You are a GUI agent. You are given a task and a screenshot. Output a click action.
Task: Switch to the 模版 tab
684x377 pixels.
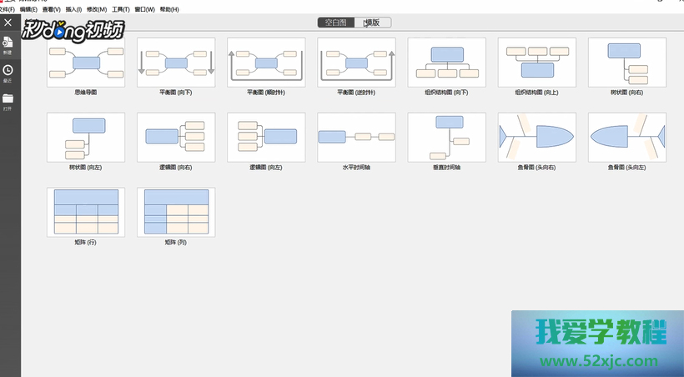click(372, 23)
